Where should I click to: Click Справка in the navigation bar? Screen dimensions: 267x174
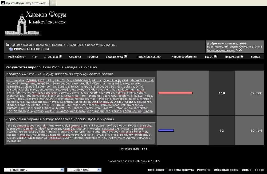(75, 57)
